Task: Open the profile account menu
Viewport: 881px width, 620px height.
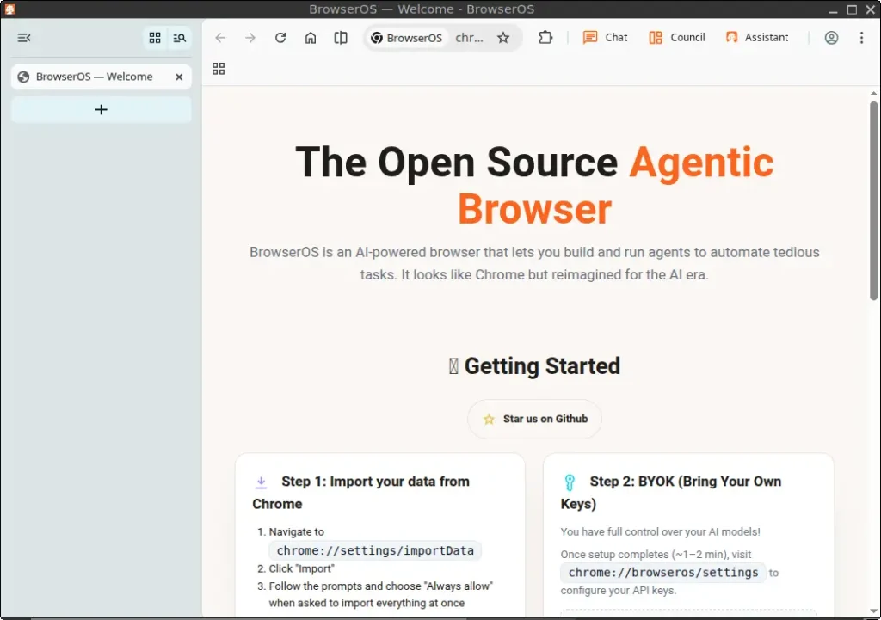Action: pyautogui.click(x=832, y=38)
